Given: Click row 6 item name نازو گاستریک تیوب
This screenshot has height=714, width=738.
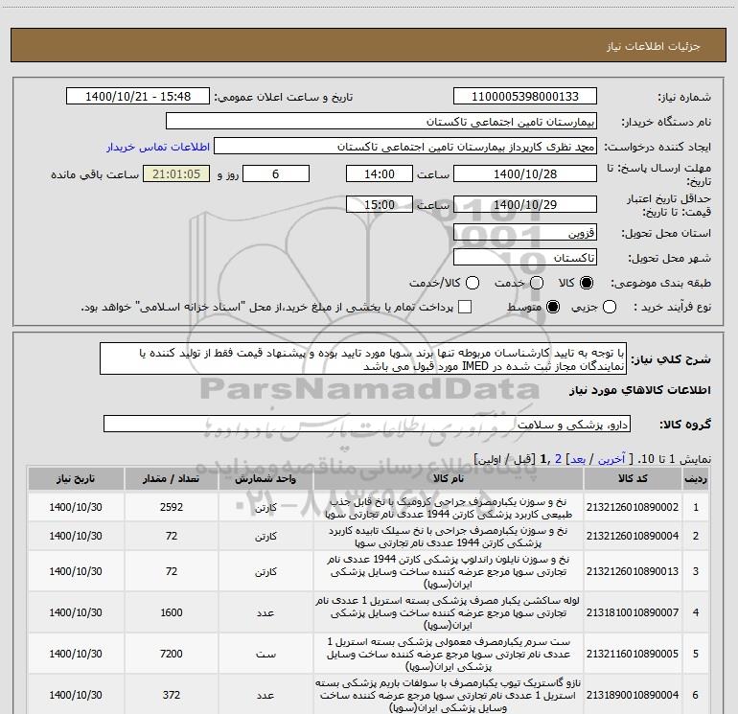Looking at the screenshot, I should tap(449, 695).
